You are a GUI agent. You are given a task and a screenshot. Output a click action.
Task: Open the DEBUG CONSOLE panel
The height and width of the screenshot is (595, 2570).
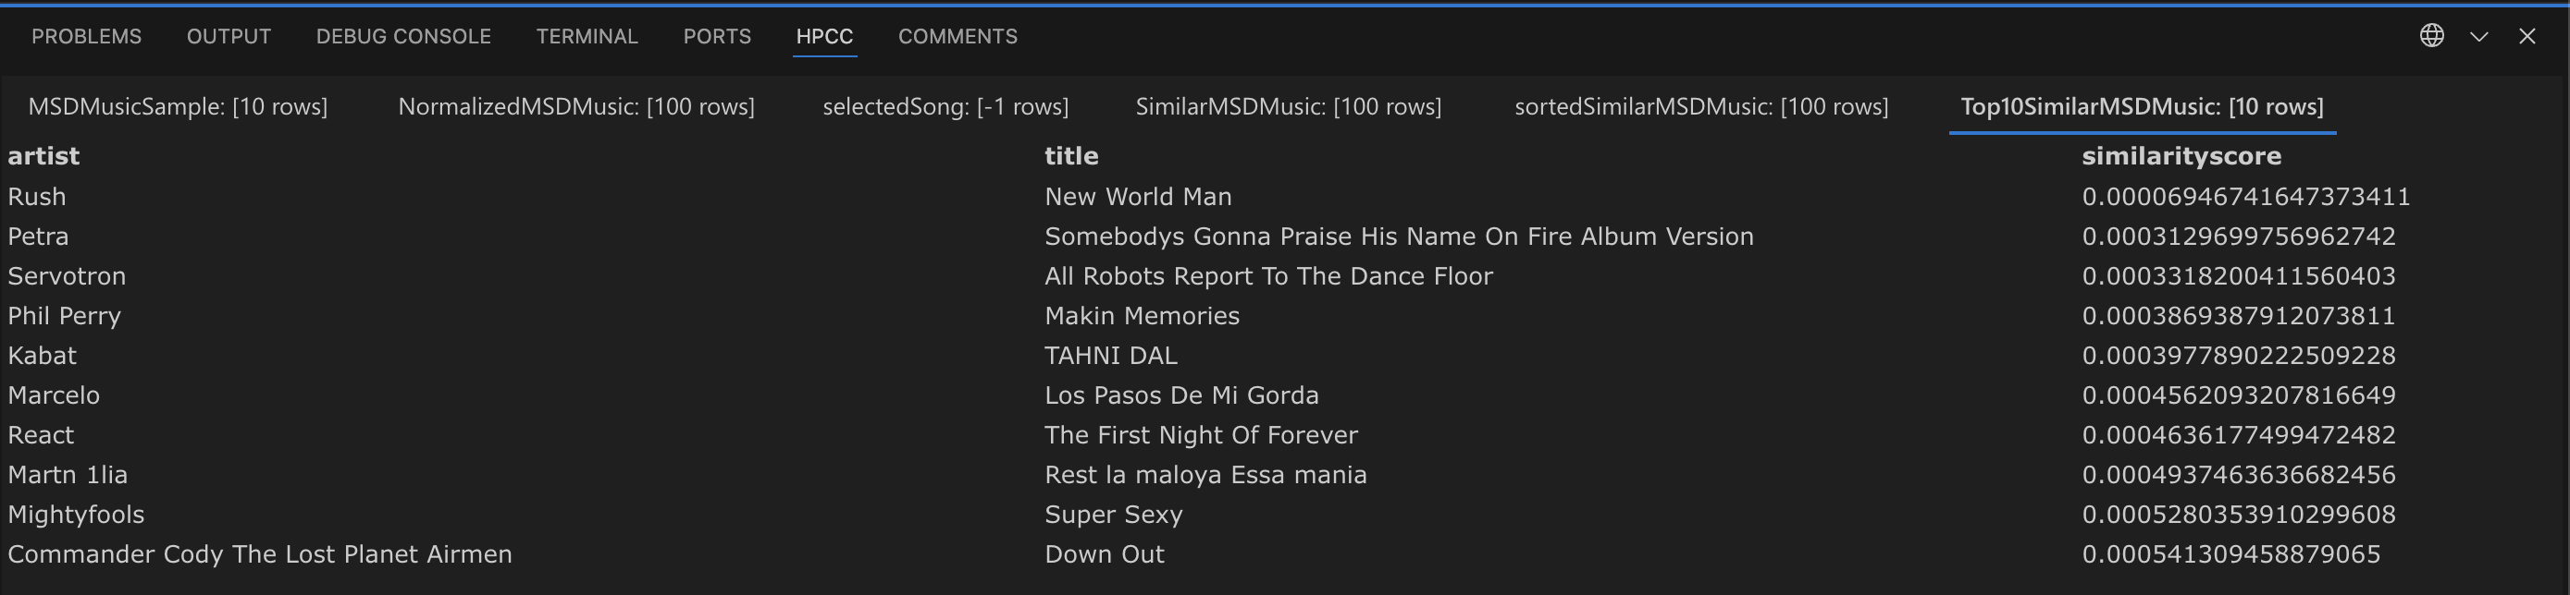(x=403, y=36)
